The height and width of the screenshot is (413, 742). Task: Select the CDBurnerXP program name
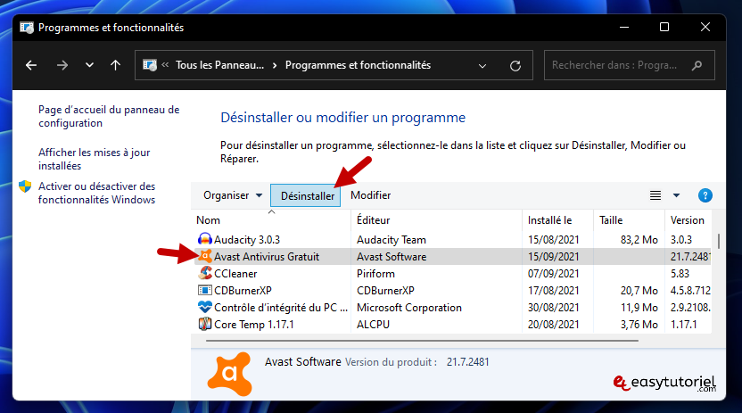click(243, 291)
